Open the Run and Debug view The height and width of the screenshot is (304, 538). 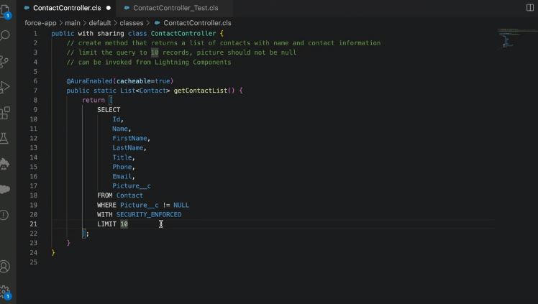pos(5,87)
